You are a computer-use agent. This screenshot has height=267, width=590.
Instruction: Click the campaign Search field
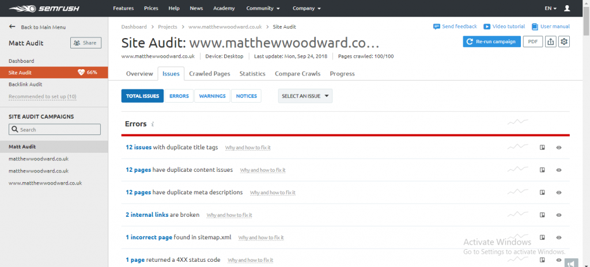click(x=55, y=130)
